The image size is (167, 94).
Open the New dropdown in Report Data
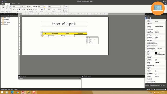click(x=2, y=16)
